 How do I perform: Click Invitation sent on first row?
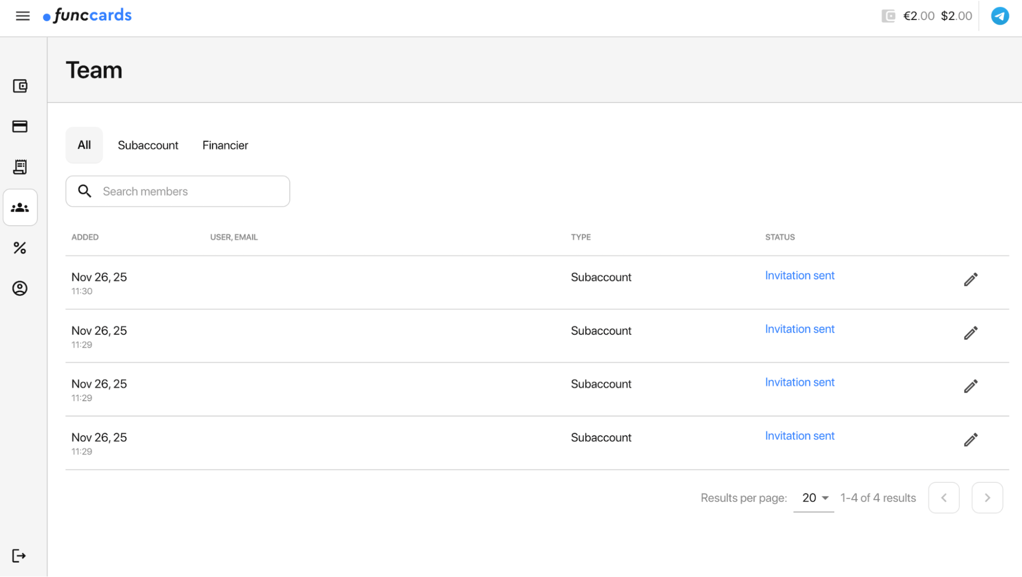(x=799, y=276)
